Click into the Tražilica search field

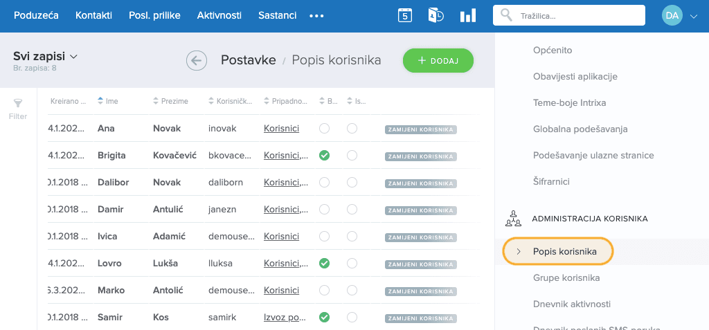[569, 15]
